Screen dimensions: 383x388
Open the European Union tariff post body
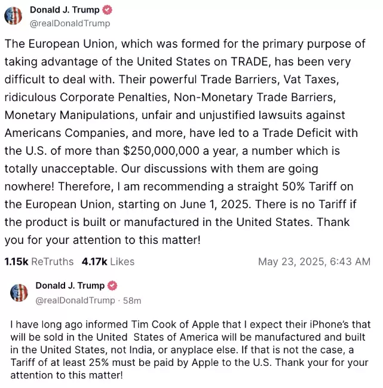(x=185, y=142)
